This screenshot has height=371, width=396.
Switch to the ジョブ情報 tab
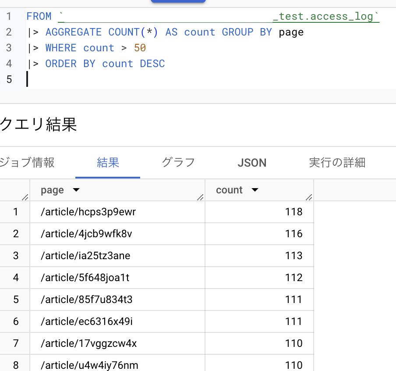pyautogui.click(x=27, y=163)
